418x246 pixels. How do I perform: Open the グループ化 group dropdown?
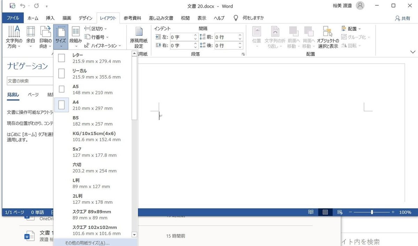click(x=356, y=37)
